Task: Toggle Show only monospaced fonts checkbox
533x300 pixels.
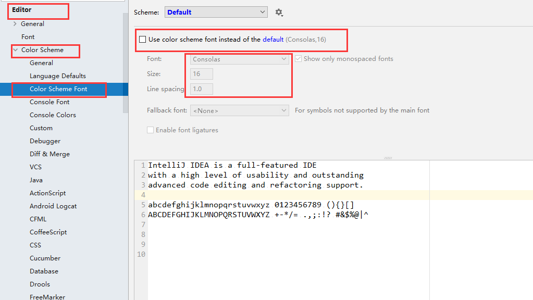Action: click(298, 59)
